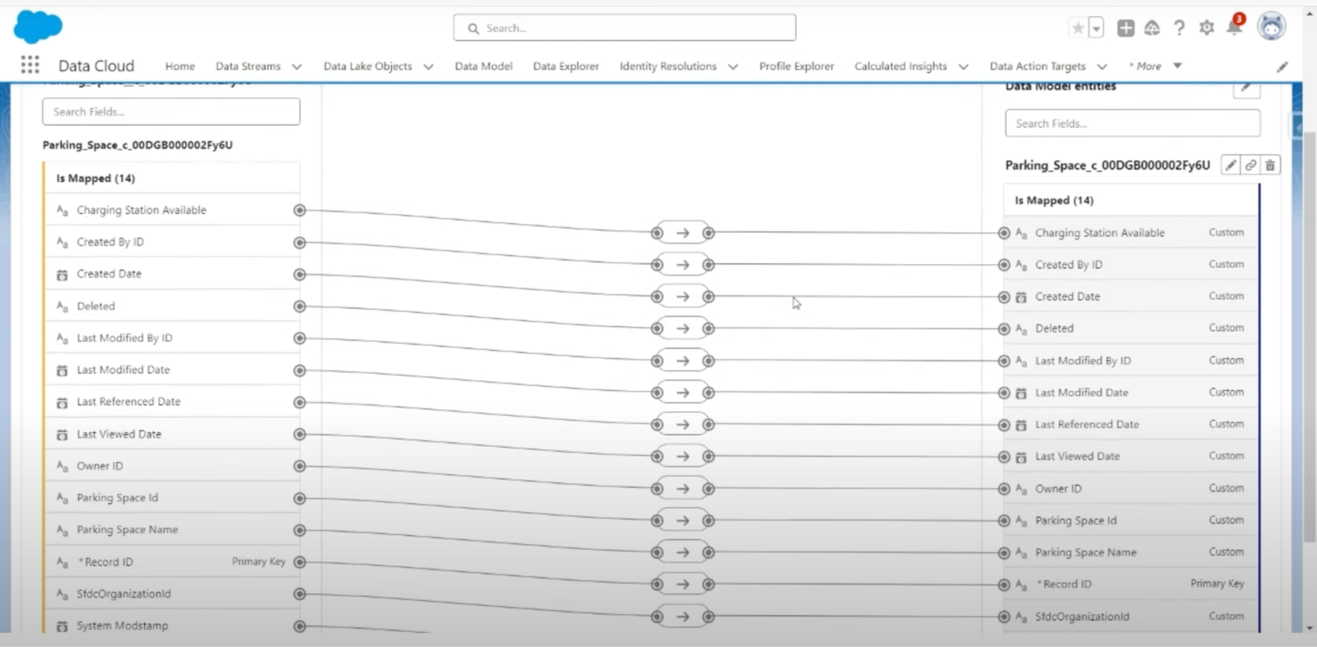
Task: Open the Help question mark icon
Action: tap(1180, 28)
